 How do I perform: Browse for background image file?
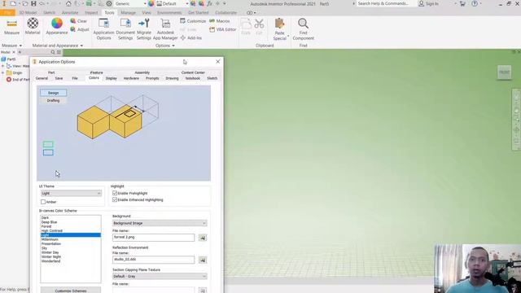203,238
